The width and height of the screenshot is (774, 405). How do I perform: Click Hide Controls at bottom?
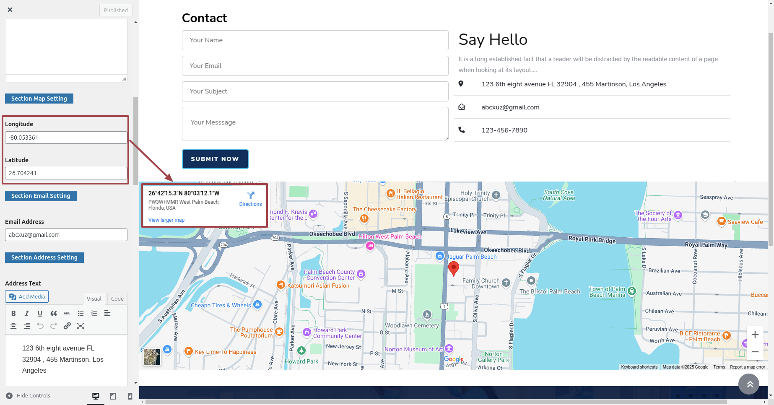click(28, 395)
